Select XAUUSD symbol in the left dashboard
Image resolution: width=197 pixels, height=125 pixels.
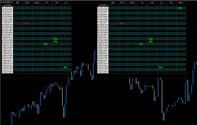click(x=8, y=72)
